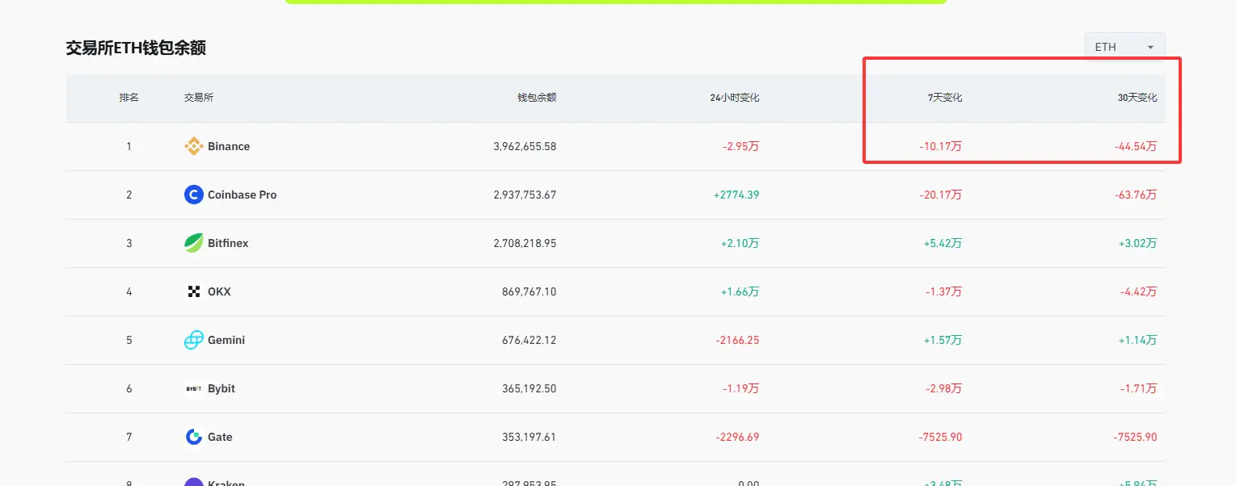
Task: Click Bybit 24h change -1.19万
Action: tap(741, 388)
